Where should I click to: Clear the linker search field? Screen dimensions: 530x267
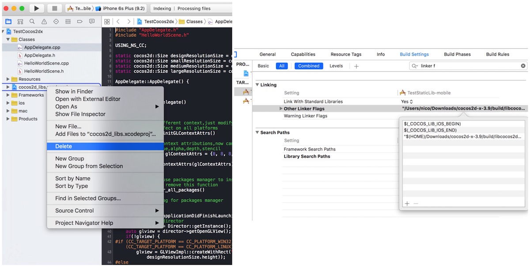[523, 66]
